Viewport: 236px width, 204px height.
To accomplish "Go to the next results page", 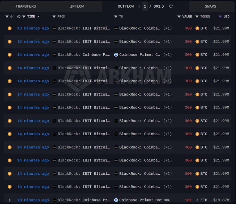I will click(x=163, y=6).
